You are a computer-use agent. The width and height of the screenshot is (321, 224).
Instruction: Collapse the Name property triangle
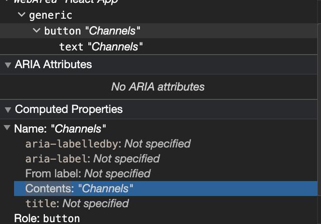tap(7, 128)
